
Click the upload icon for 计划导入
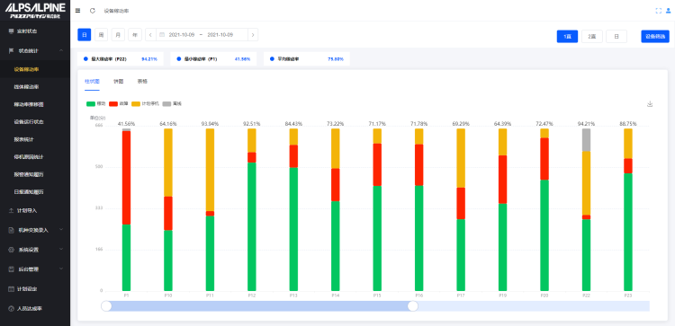tap(11, 210)
